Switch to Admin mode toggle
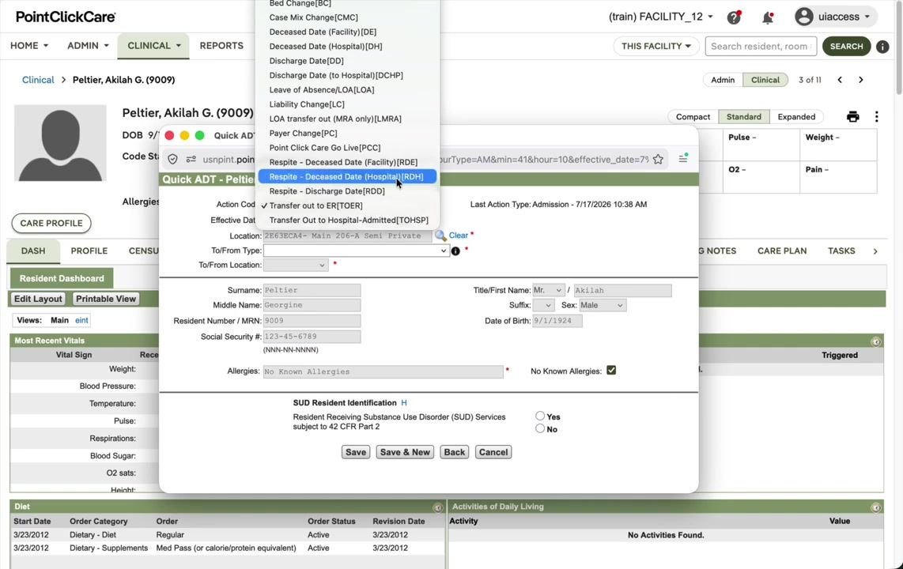 tap(723, 80)
